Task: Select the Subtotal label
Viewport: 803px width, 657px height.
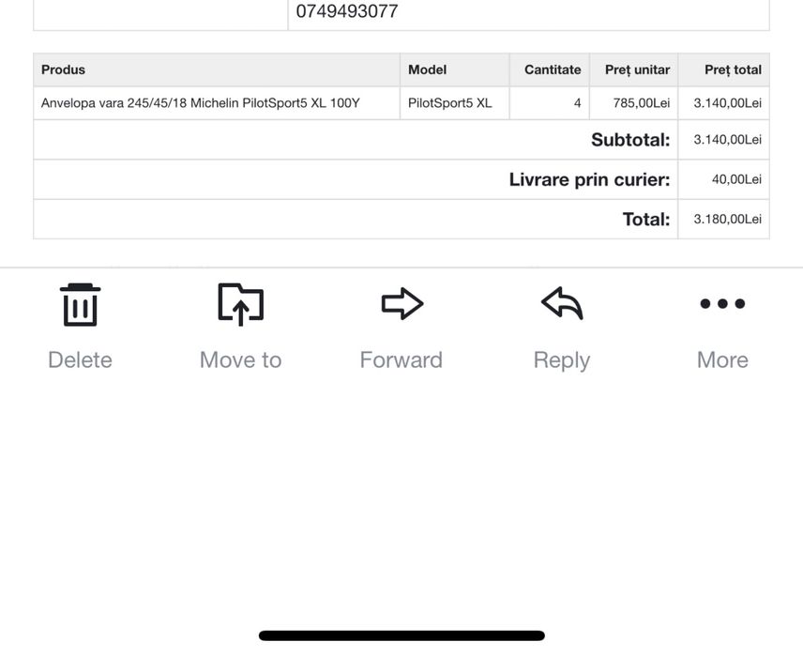Action: pyautogui.click(x=630, y=140)
